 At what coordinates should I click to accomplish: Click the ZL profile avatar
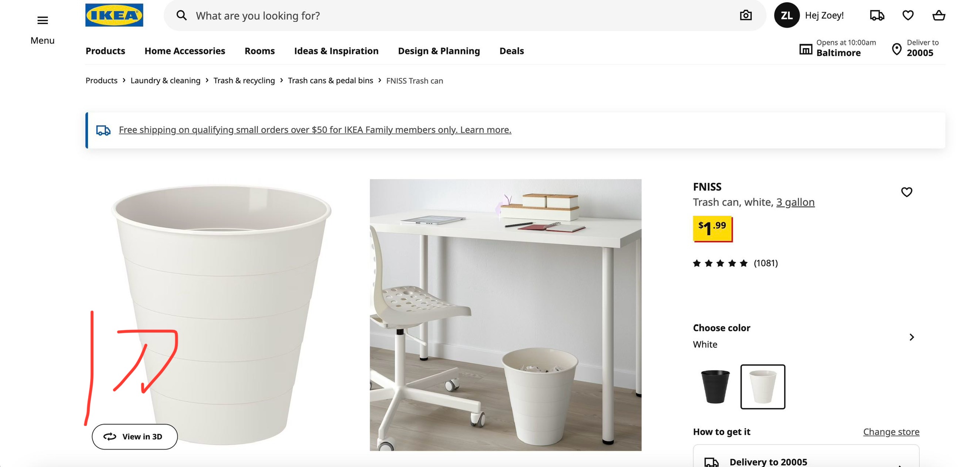click(x=786, y=16)
